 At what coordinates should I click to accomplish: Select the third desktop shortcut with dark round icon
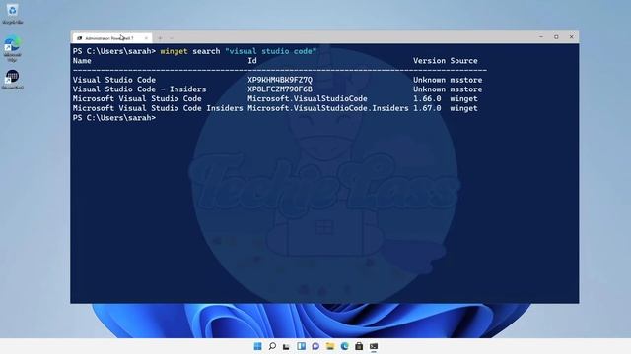click(13, 80)
